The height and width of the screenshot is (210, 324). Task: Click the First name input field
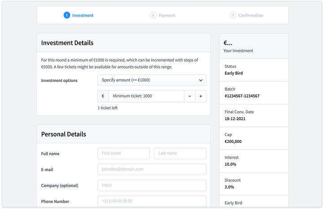[123, 153]
